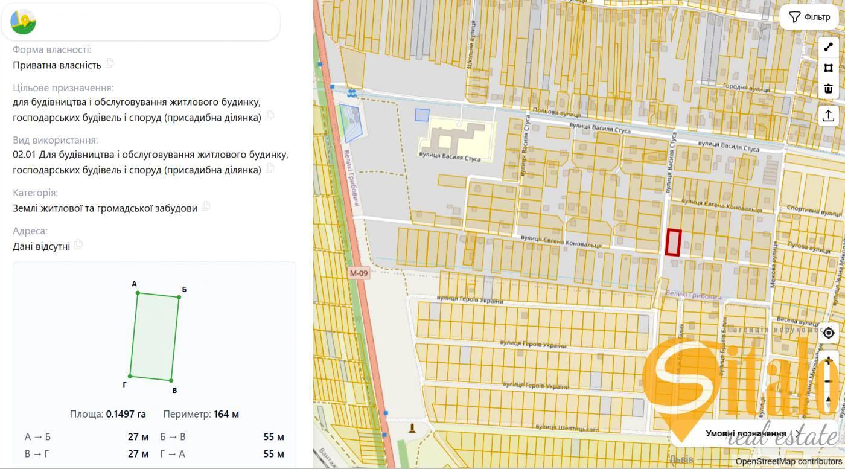845x469 pixels.
Task: Copy the Приватна власність value
Action: (x=109, y=63)
